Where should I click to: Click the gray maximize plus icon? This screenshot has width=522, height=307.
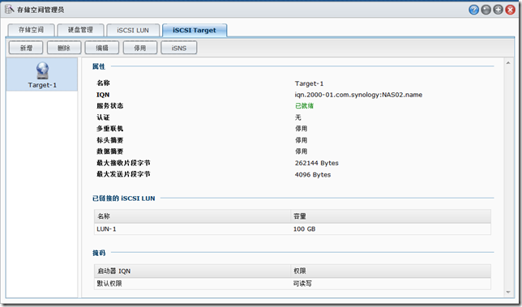(498, 10)
